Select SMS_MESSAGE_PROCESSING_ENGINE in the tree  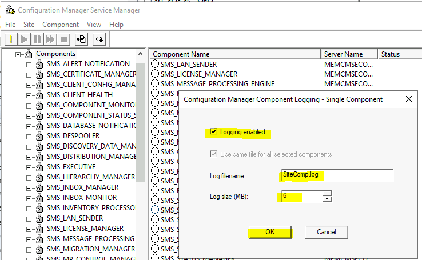pyautogui.click(x=91, y=239)
